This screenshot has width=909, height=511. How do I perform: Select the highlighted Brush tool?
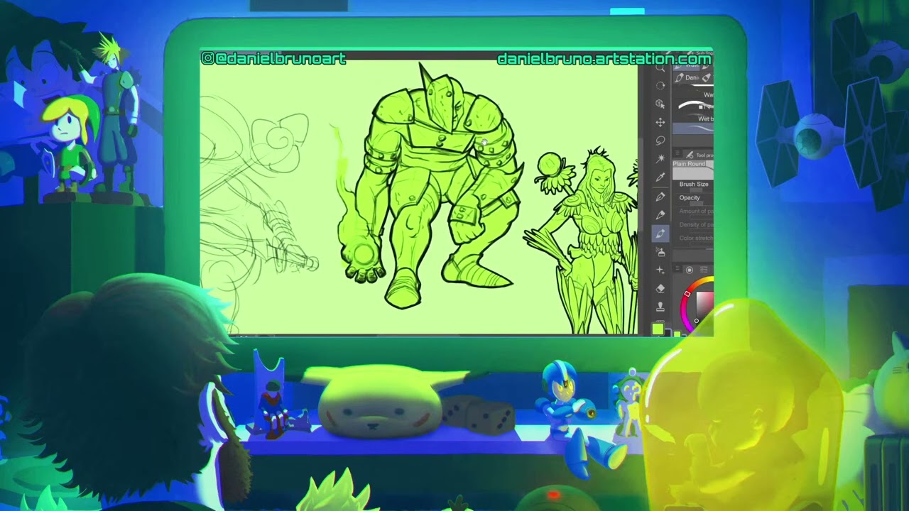click(660, 233)
